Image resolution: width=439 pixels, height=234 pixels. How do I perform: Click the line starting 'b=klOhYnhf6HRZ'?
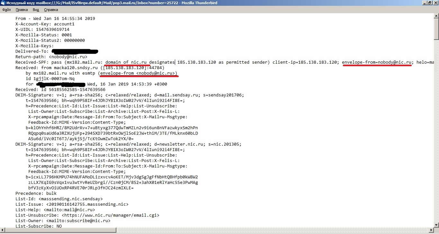(112, 128)
